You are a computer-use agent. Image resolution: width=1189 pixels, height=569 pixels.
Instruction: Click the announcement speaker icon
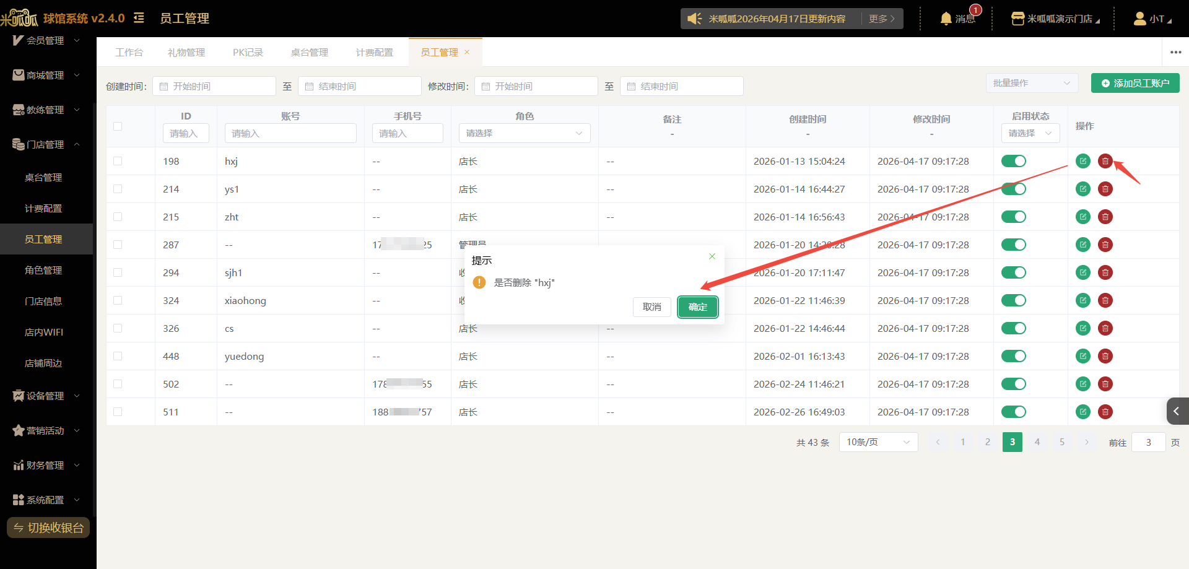694,19
